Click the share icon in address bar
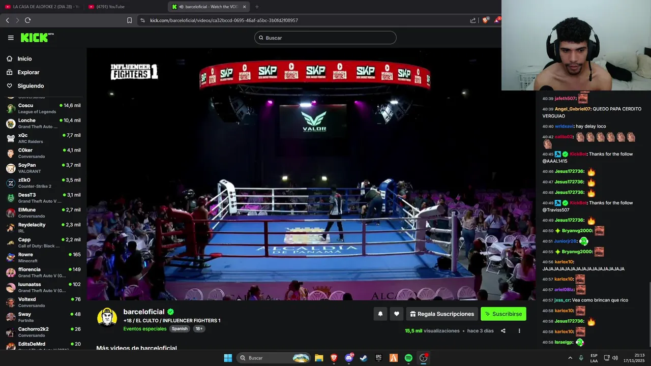The image size is (651, 366). pos(473,20)
